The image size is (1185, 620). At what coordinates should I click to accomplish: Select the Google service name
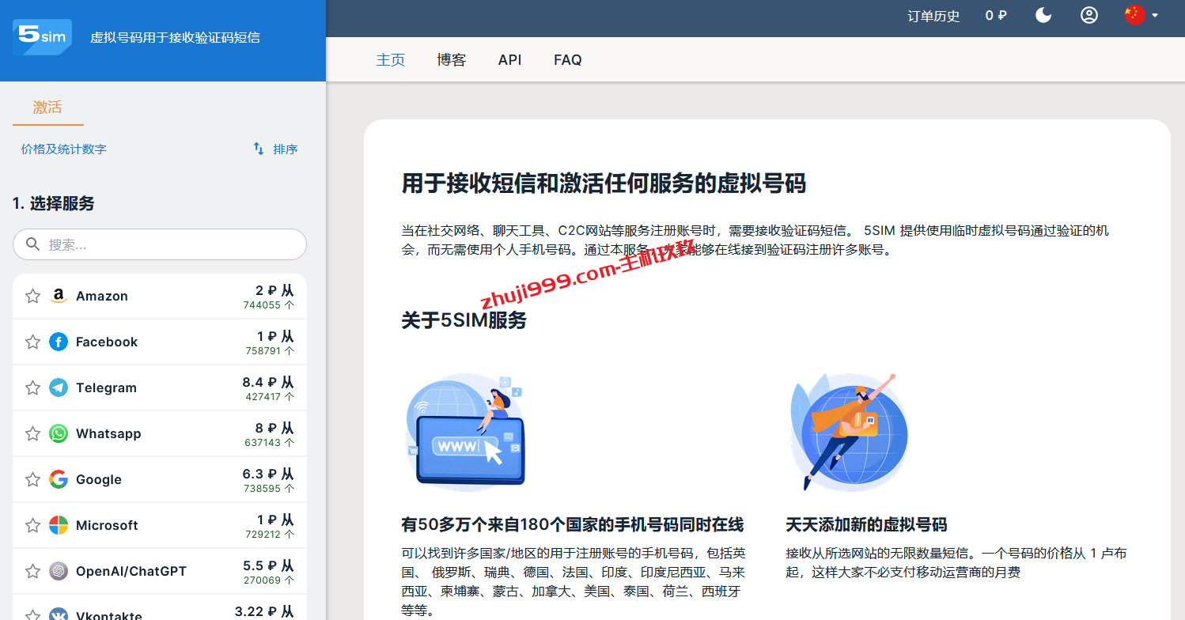click(99, 479)
